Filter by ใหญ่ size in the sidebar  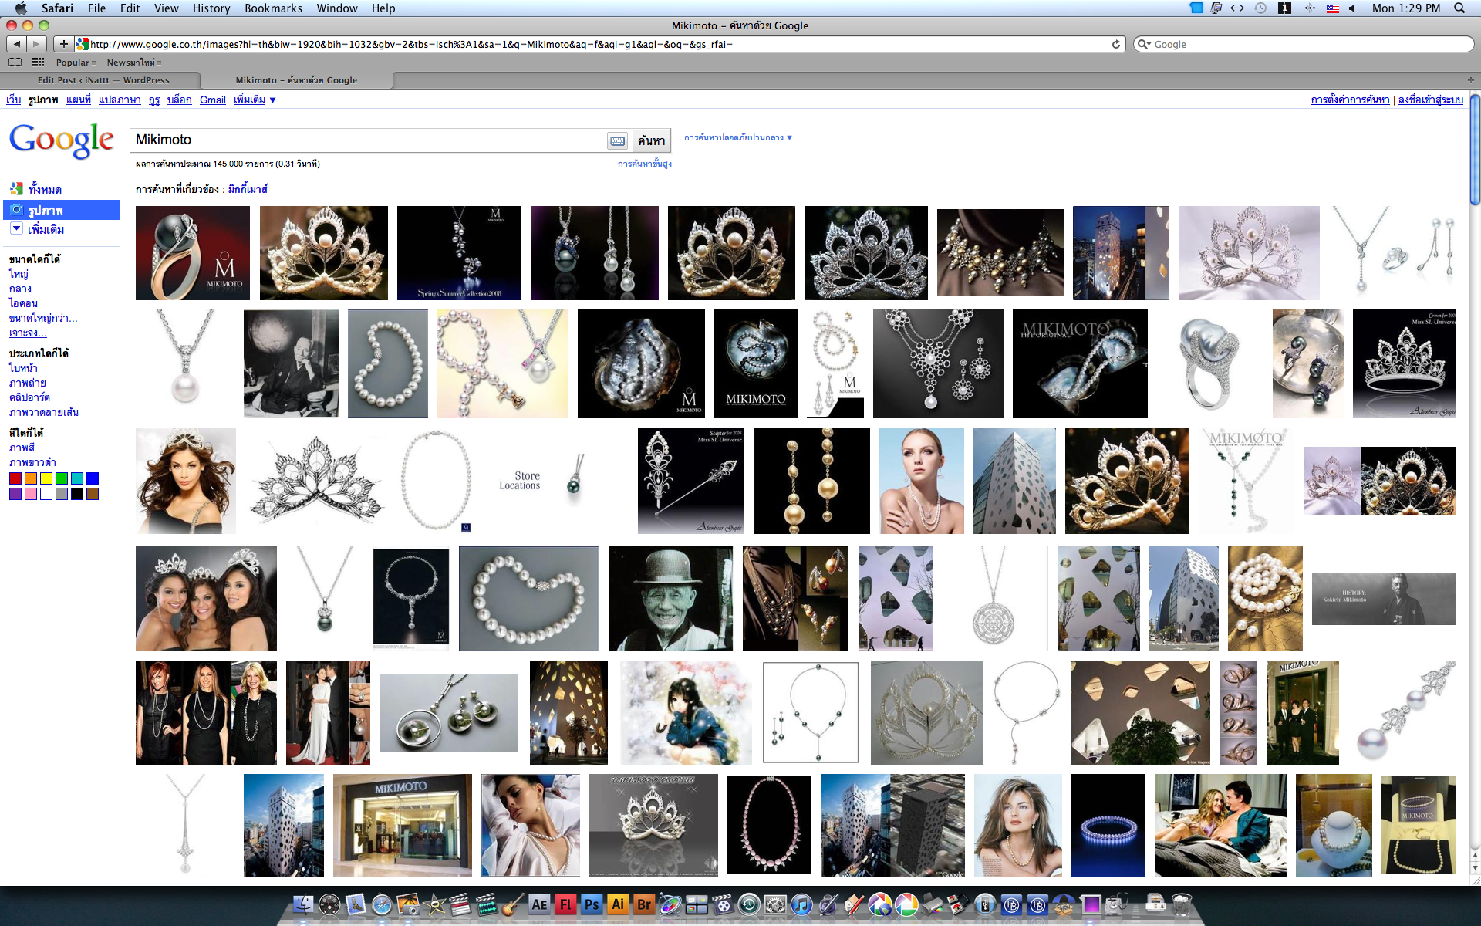coord(19,274)
